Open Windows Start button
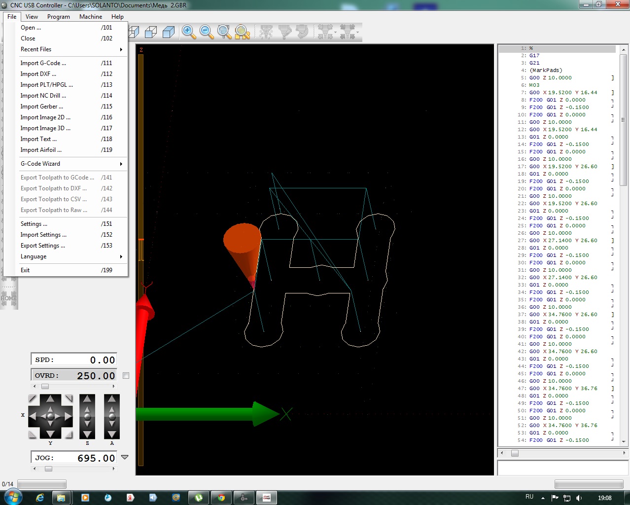 (13, 497)
